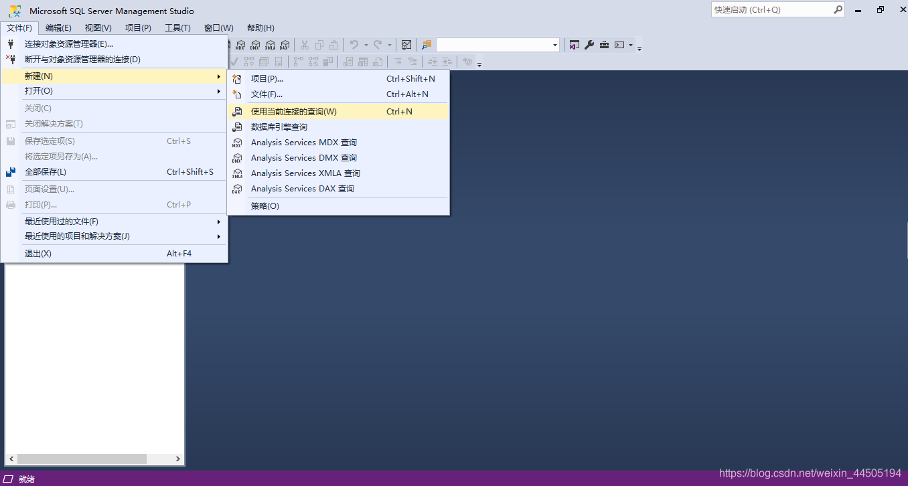Click the New Project icon in submenu
Screen dimensions: 908x486
point(237,79)
